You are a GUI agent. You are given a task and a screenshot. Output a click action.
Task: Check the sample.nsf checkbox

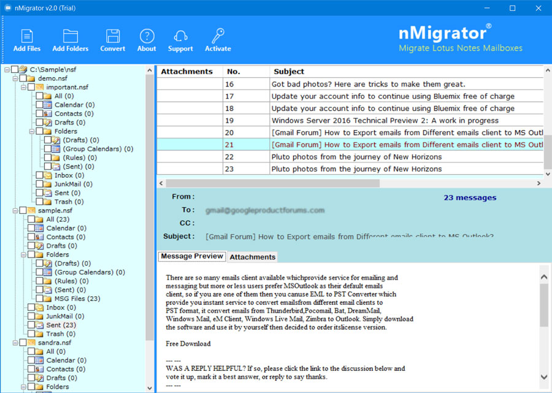click(23, 210)
